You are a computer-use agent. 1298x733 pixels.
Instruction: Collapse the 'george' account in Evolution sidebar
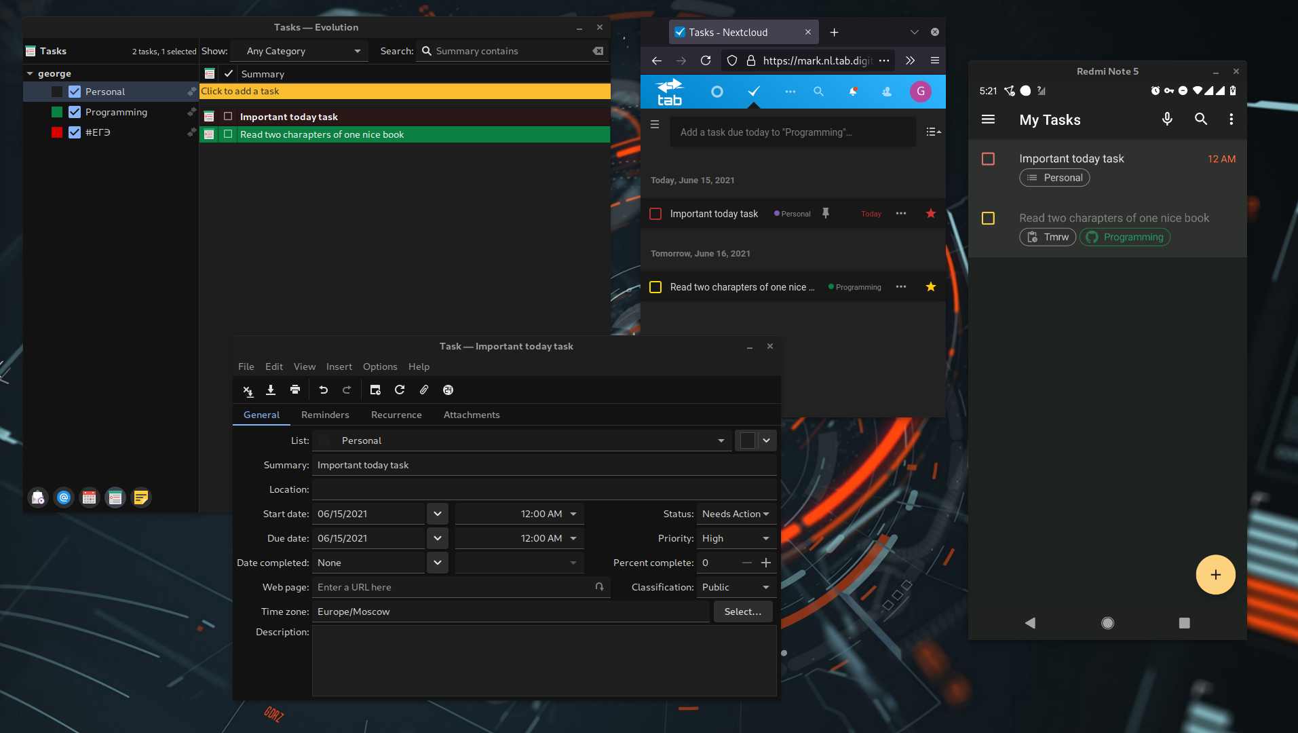pos(30,73)
